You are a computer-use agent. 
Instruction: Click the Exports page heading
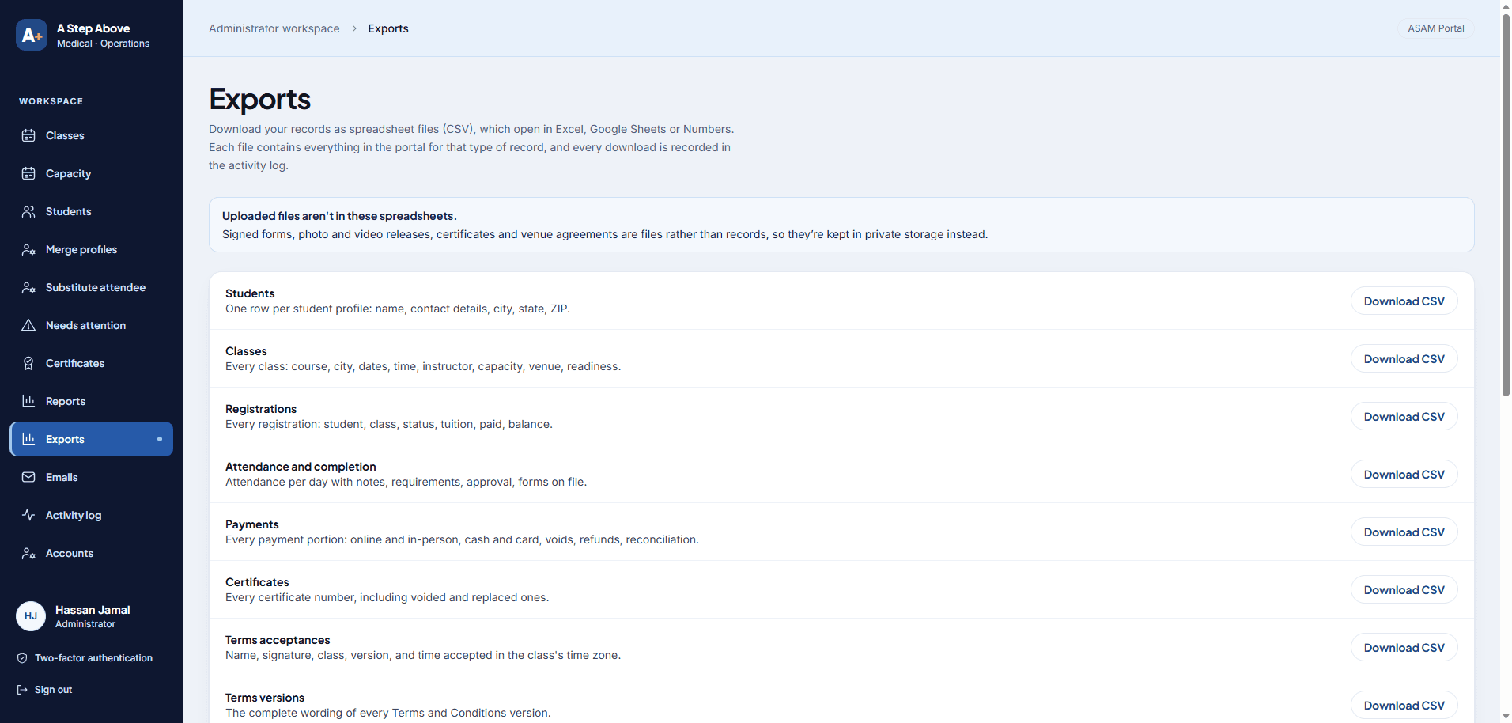(x=259, y=99)
